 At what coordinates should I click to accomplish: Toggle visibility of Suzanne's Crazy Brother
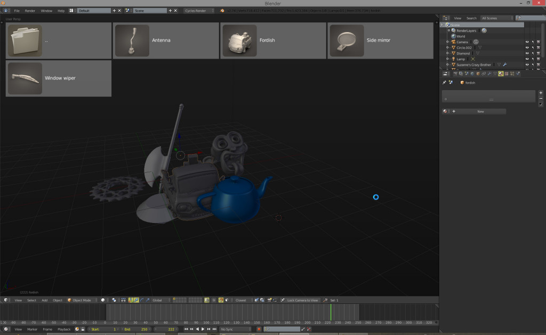pyautogui.click(x=527, y=64)
